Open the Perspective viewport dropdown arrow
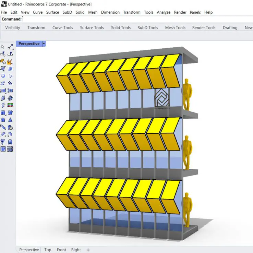This screenshot has width=253, height=253. [44, 44]
